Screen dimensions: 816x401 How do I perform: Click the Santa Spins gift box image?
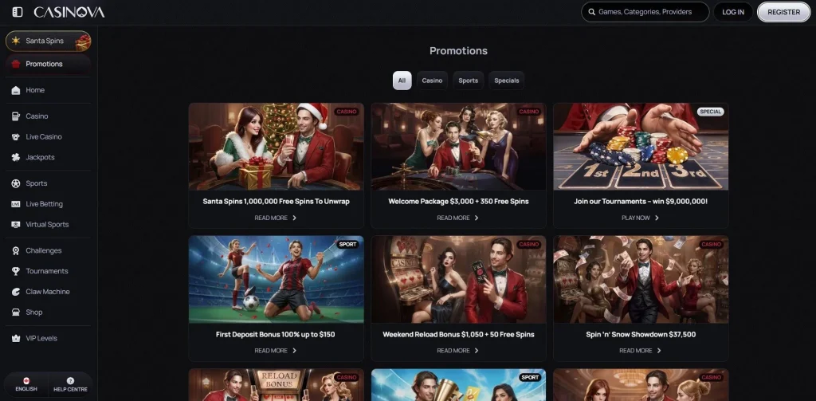(83, 41)
